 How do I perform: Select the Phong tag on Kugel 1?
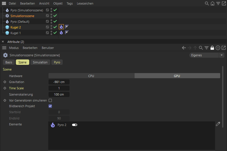point(67,32)
